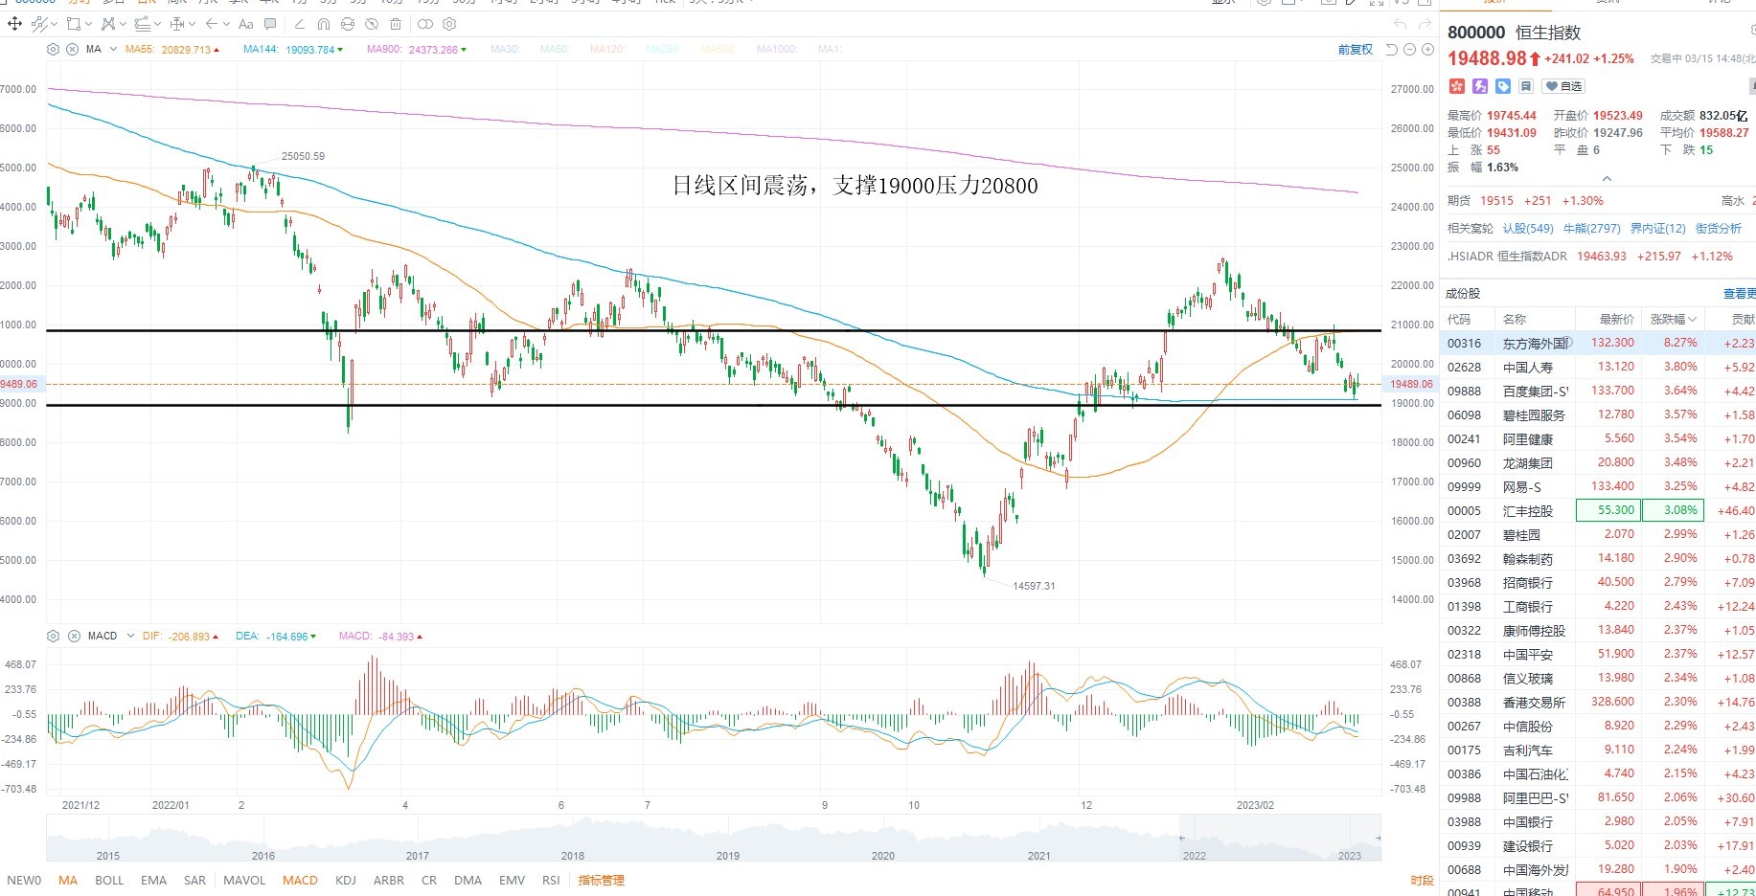Click the blue price tag icon
The width and height of the screenshot is (1756, 896).
1503,86
